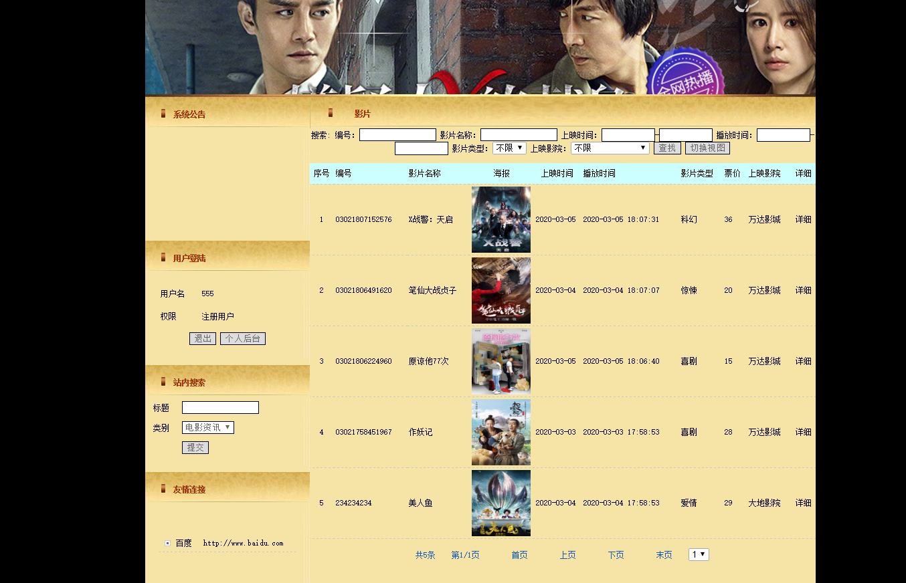This screenshot has width=906, height=583.
Task: Expand the 类别 电影资讯 dropdown
Action: point(208,427)
